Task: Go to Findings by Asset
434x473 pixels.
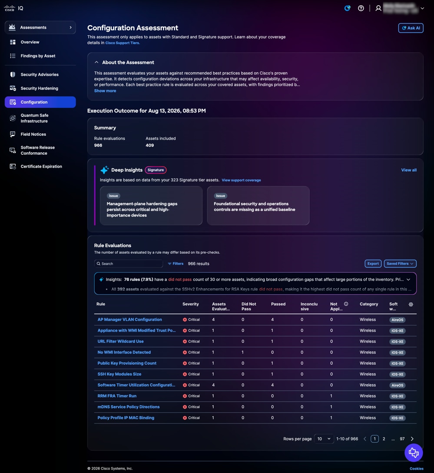Action: (x=38, y=56)
